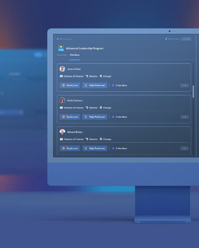Click job title icon in James Parker's card
This screenshot has width=199, height=248.
61,76
